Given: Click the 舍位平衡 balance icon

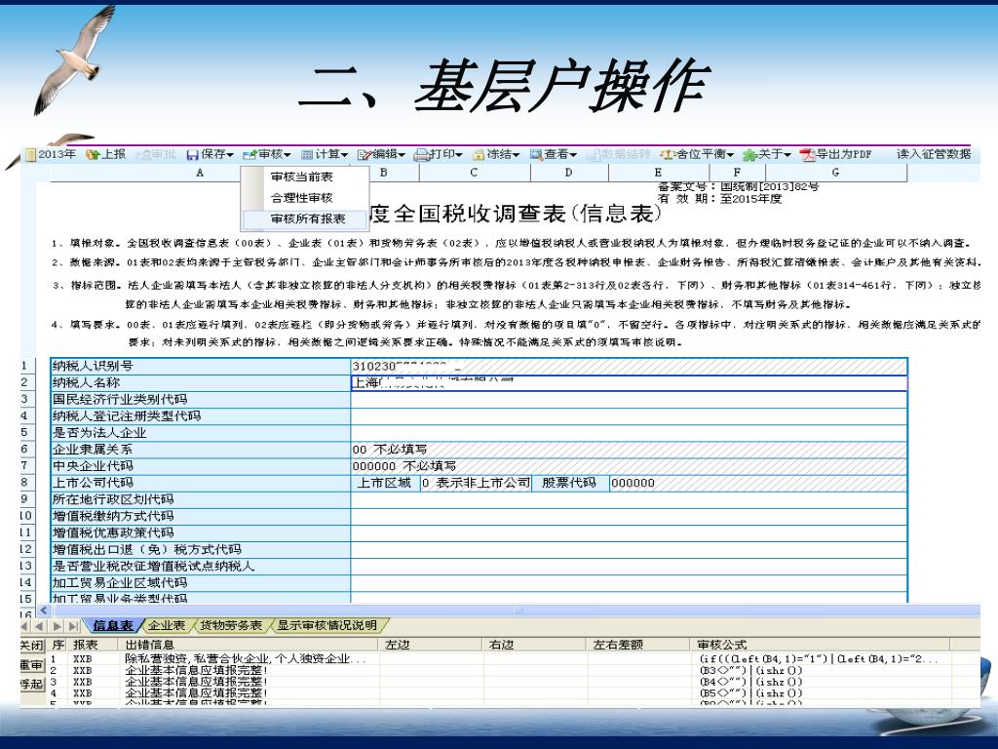Looking at the screenshot, I should (x=667, y=155).
